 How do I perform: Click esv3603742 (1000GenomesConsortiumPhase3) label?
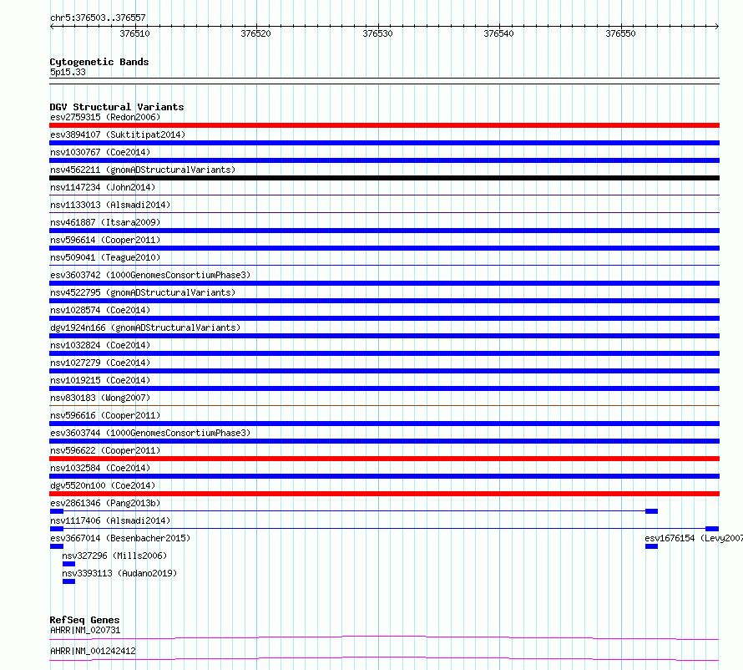pyautogui.click(x=150, y=275)
